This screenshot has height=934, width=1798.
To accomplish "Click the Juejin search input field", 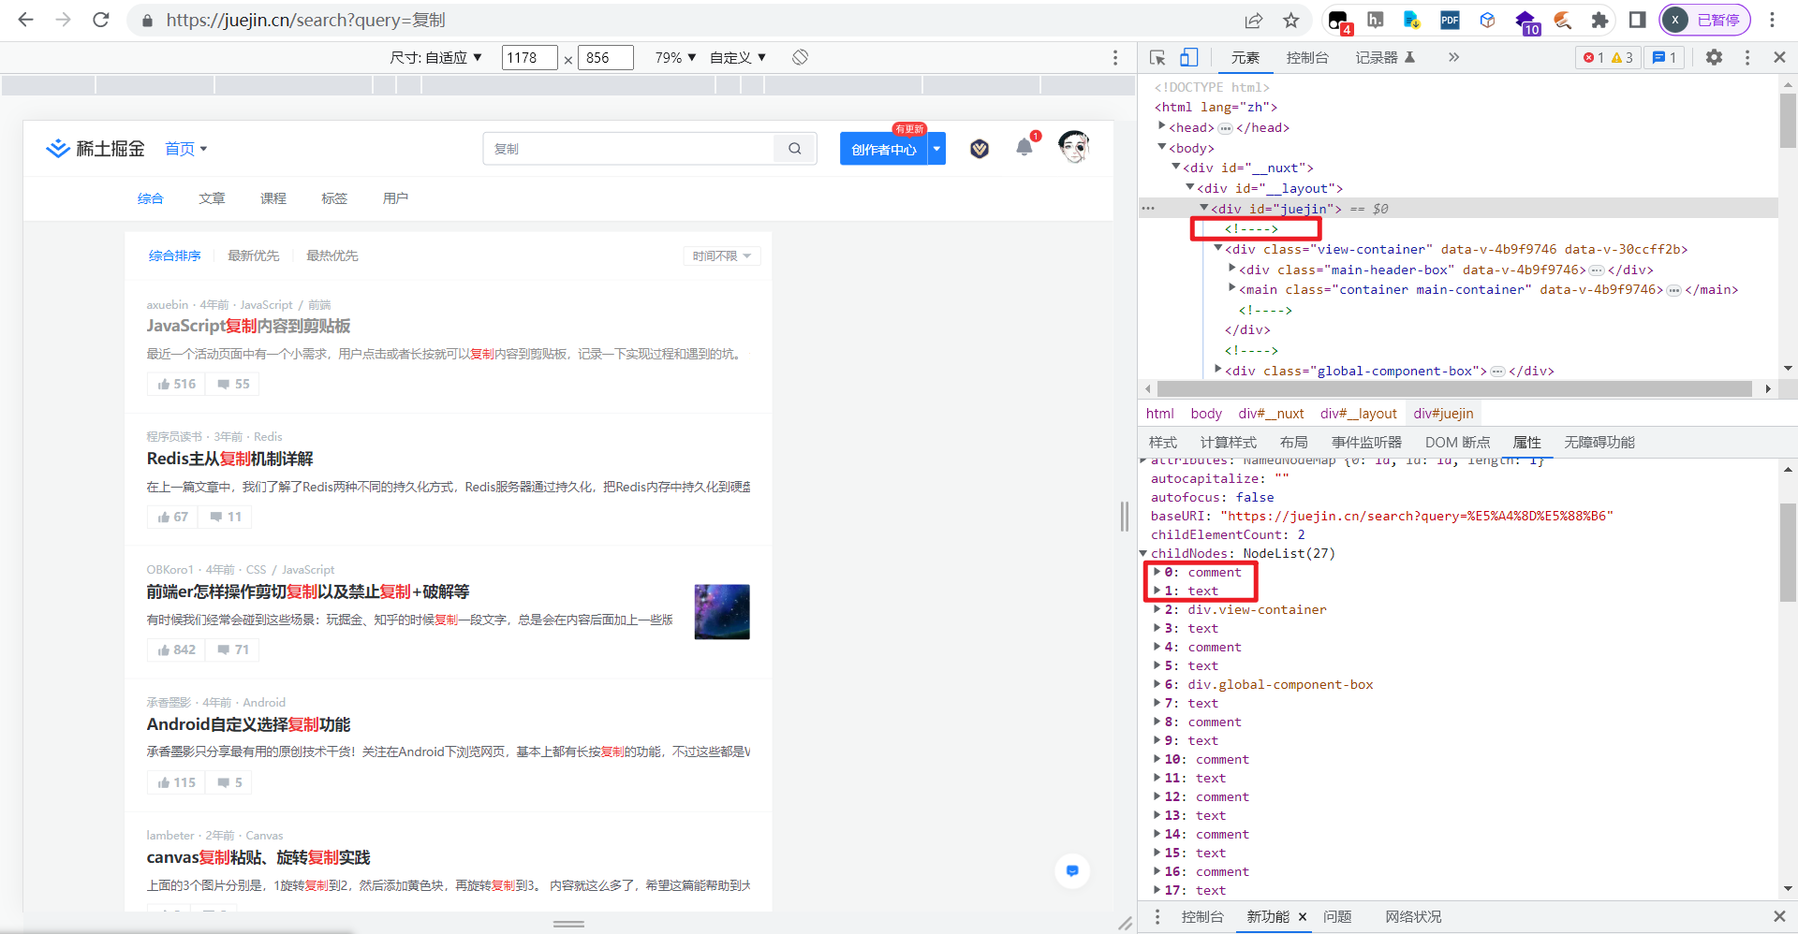I will (x=629, y=149).
